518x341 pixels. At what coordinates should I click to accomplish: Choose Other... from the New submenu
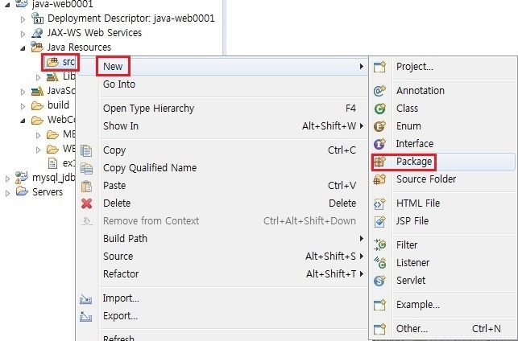443,328
